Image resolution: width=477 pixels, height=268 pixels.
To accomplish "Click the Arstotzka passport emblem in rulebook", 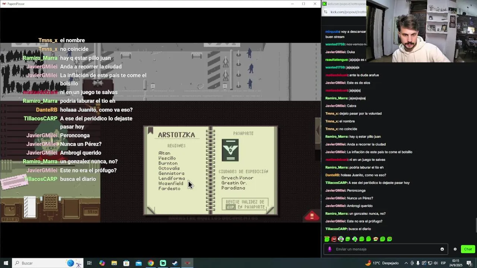I will [x=230, y=150].
